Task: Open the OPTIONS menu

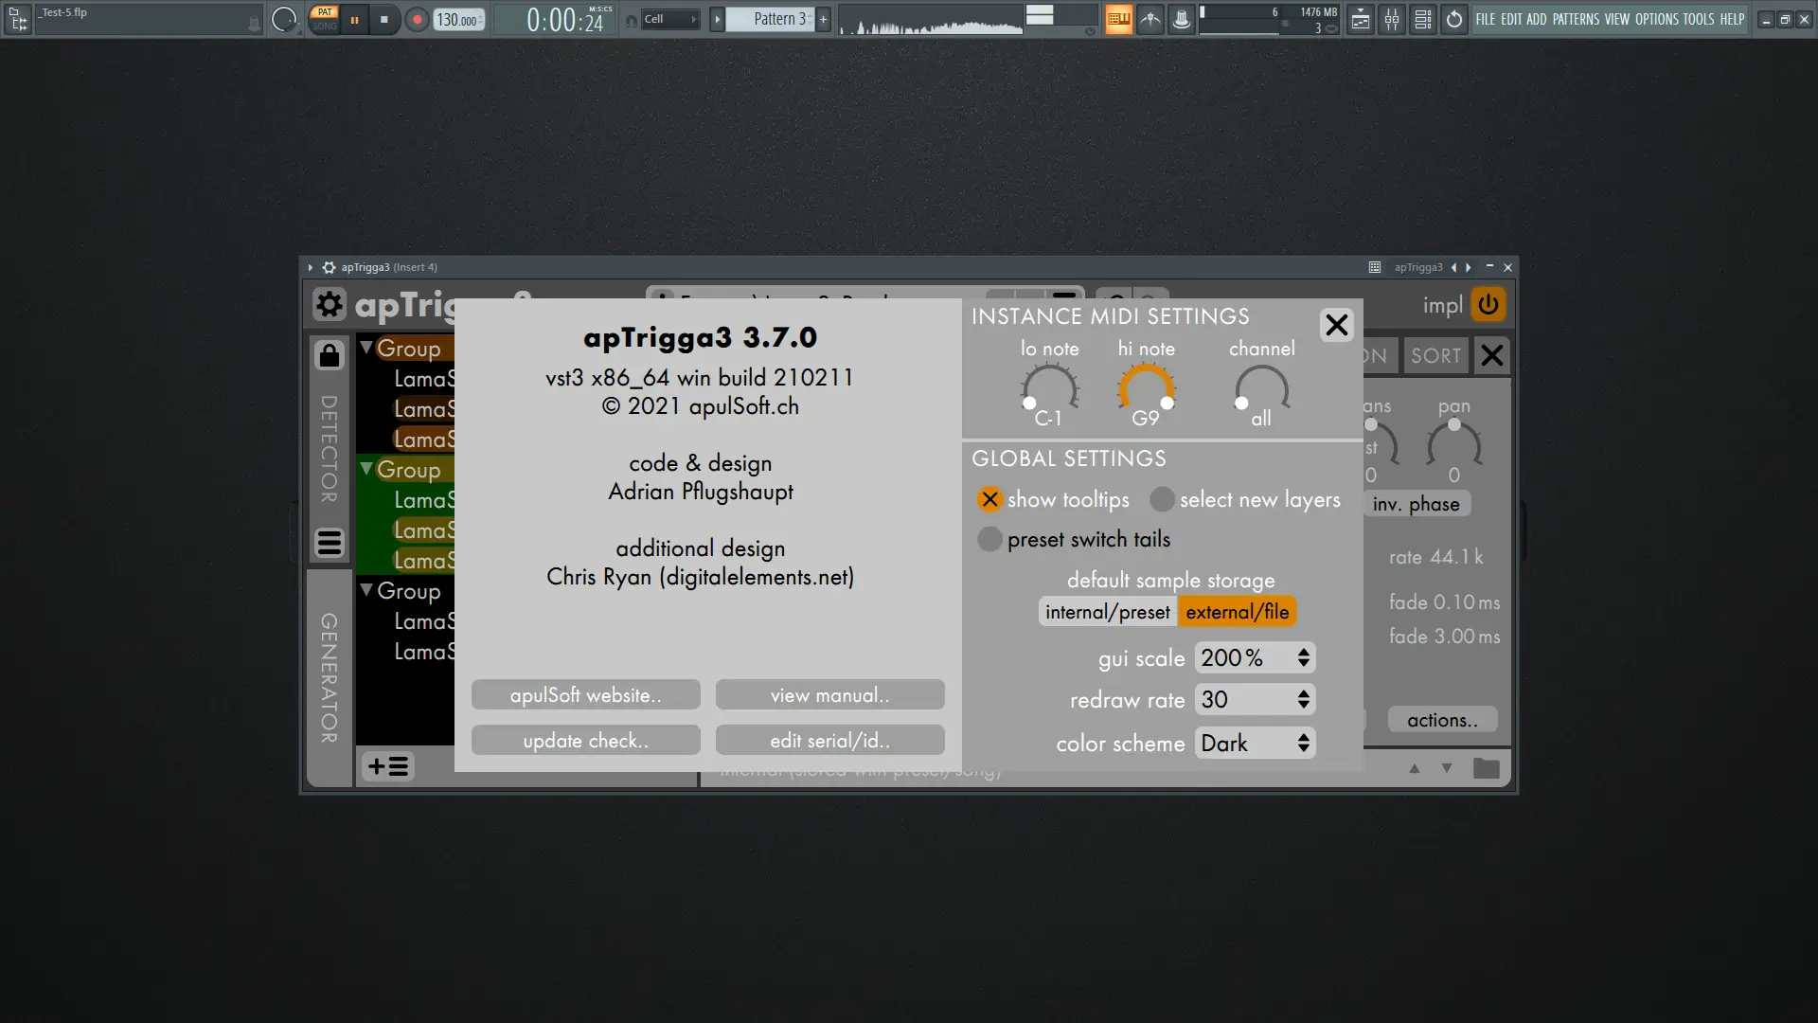Action: click(1656, 19)
